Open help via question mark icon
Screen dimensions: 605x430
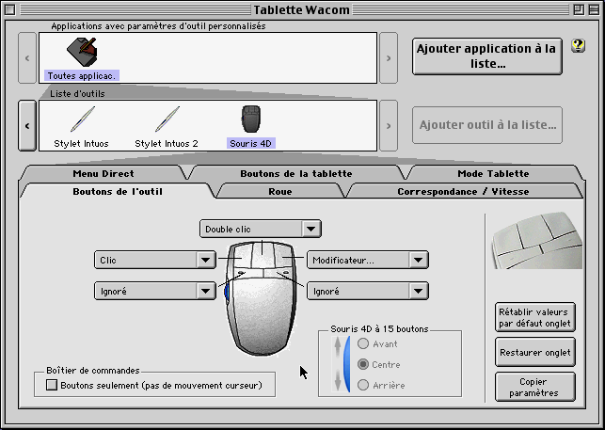click(x=578, y=46)
